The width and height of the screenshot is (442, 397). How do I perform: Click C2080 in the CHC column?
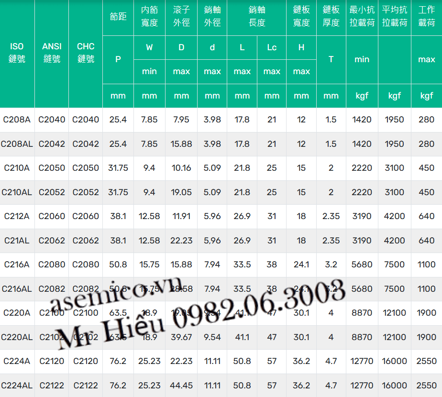[86, 265]
